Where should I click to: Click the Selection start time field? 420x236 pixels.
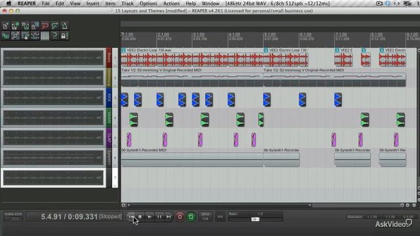[x=372, y=217]
